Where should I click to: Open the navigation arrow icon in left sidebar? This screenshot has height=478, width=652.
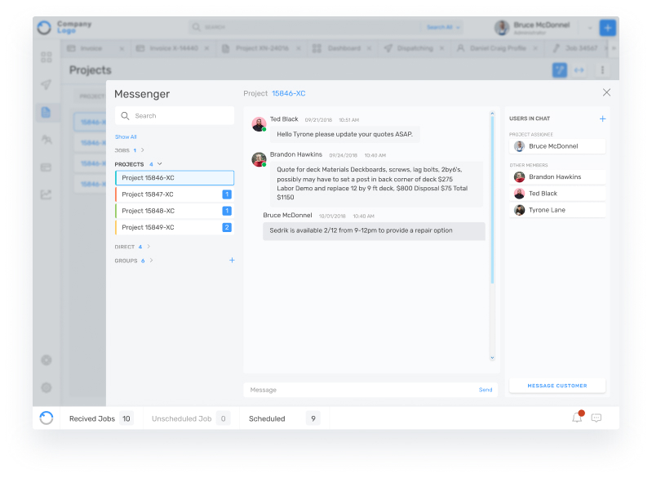[x=47, y=85]
